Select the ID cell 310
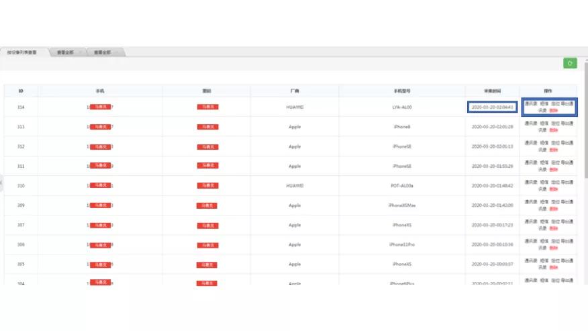 [x=21, y=186]
